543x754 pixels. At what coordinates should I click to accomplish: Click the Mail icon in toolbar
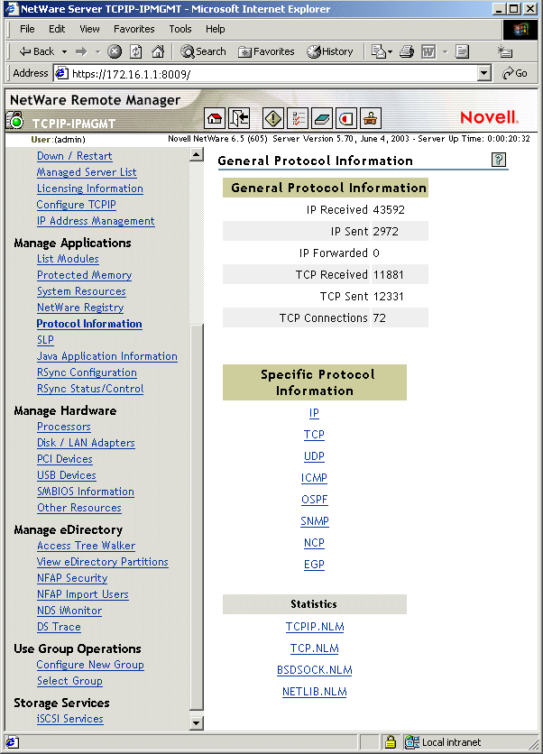379,51
